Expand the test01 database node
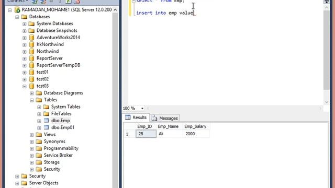 coord(25,73)
